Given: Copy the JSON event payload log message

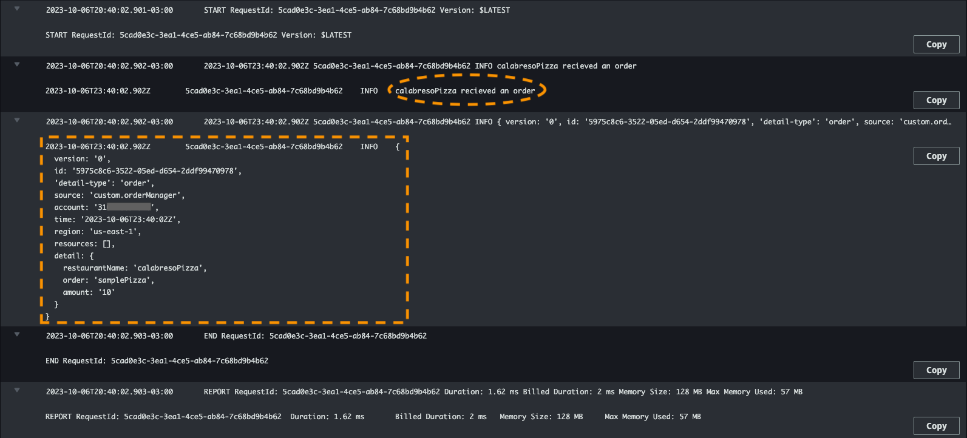Looking at the screenshot, I should coord(936,156).
